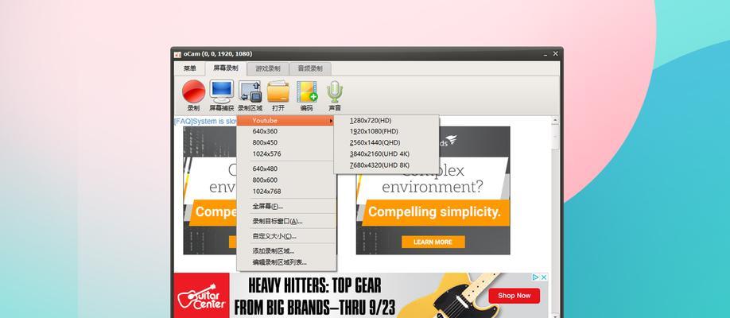Viewport: 730px width, 318px height.
Task: Open the 菜单 tab
Action: click(x=190, y=68)
